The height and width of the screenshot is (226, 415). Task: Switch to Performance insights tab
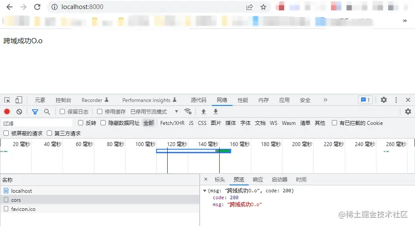tap(149, 100)
